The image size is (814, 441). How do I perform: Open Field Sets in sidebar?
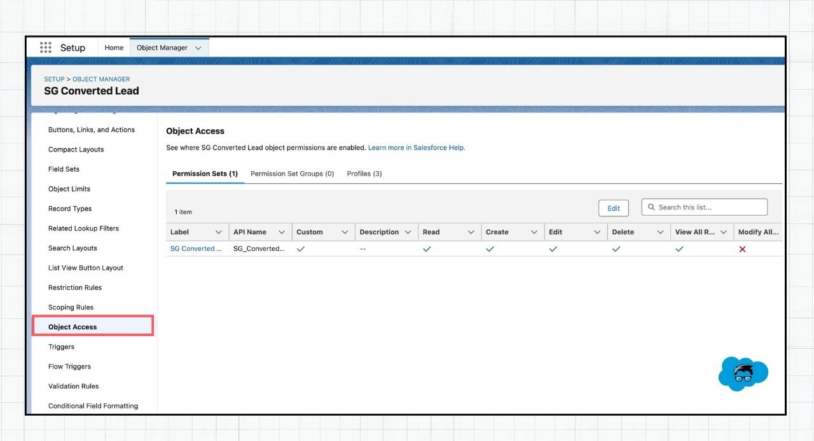click(64, 169)
